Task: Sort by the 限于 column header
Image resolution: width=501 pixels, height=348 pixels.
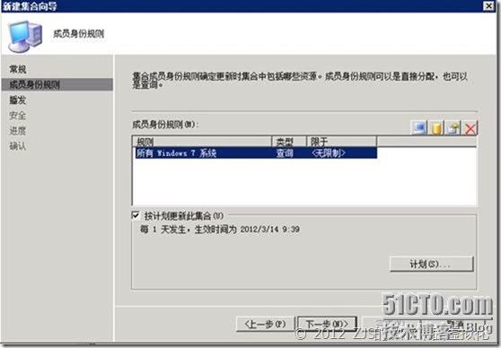Action: click(x=342, y=141)
